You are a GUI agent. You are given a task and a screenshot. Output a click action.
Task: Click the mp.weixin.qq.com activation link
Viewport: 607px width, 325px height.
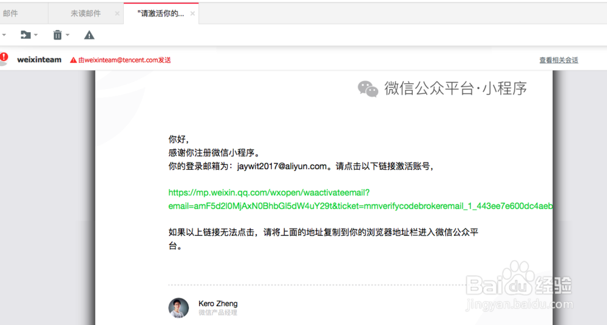click(269, 192)
